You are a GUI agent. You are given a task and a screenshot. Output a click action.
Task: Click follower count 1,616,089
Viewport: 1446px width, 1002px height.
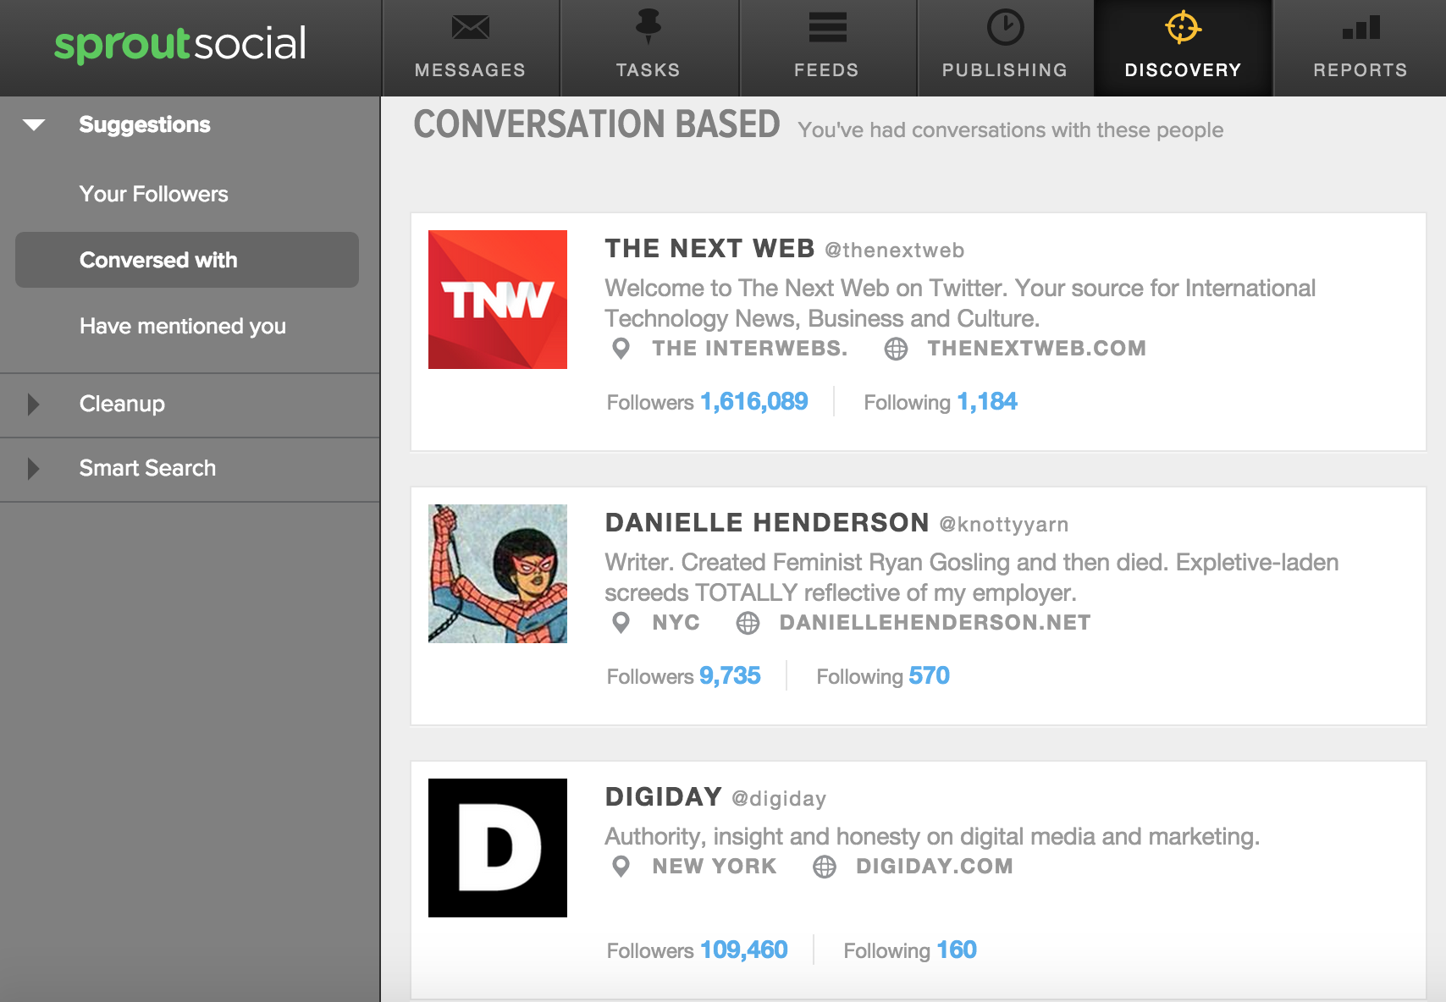(754, 401)
